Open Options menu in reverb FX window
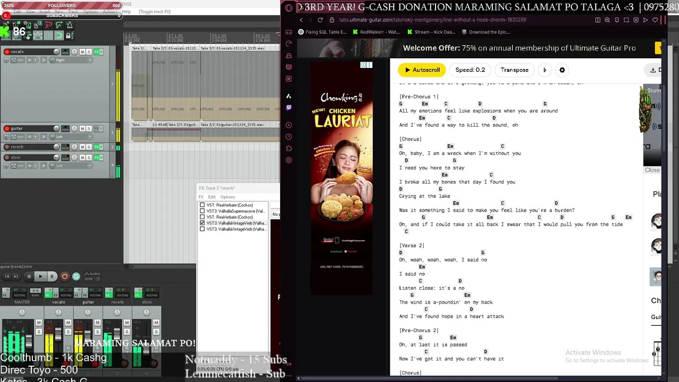The image size is (679, 382). pos(228,197)
